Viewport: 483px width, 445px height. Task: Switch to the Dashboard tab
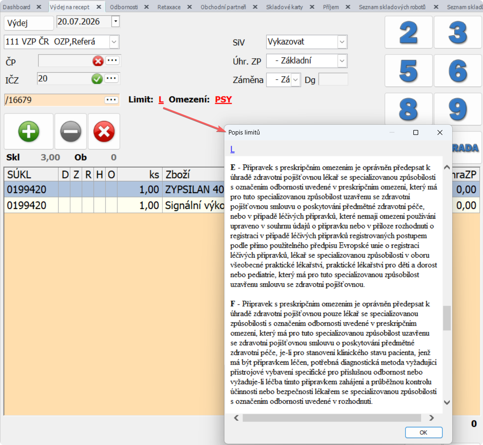[x=17, y=7]
